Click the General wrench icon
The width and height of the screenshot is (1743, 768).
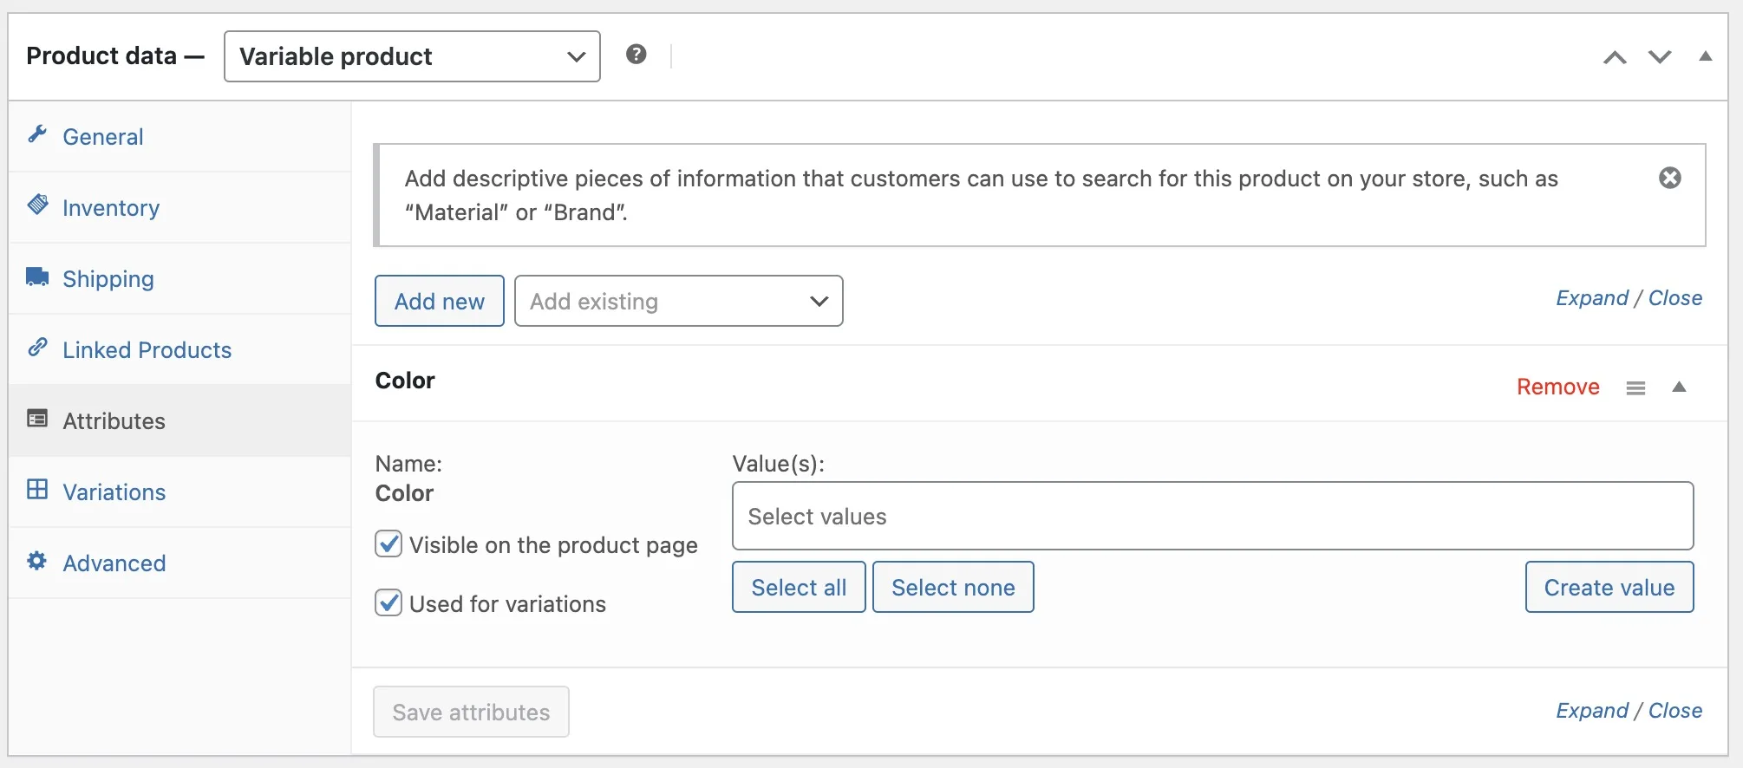37,134
